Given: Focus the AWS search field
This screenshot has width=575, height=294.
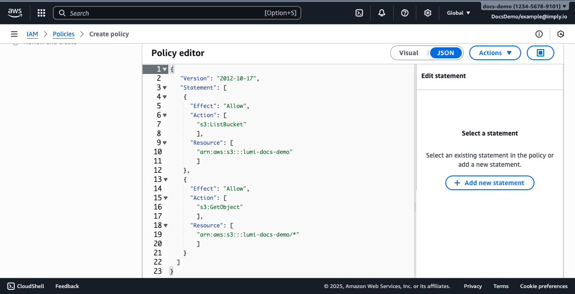Looking at the screenshot, I should pyautogui.click(x=177, y=13).
